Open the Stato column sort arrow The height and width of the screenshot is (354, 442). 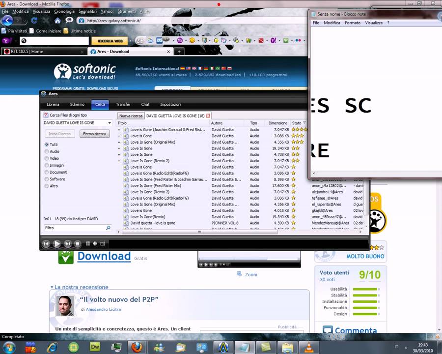[304, 123]
